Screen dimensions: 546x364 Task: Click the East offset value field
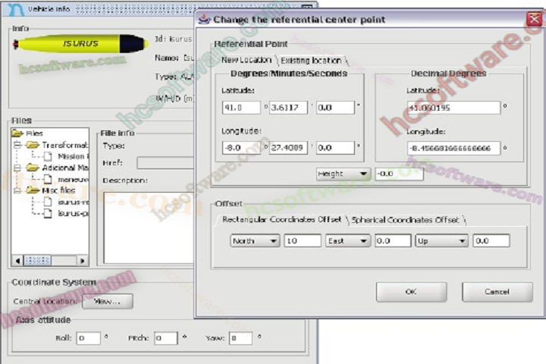pyautogui.click(x=393, y=240)
